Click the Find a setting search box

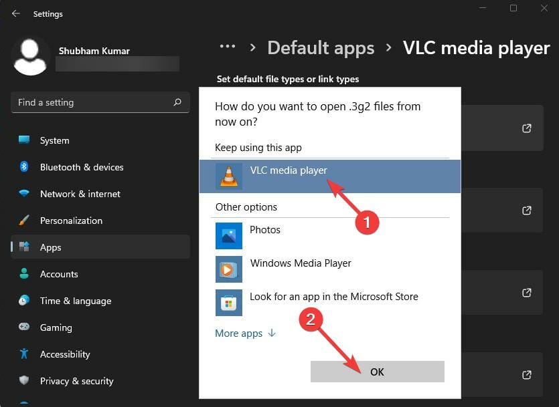click(100, 102)
